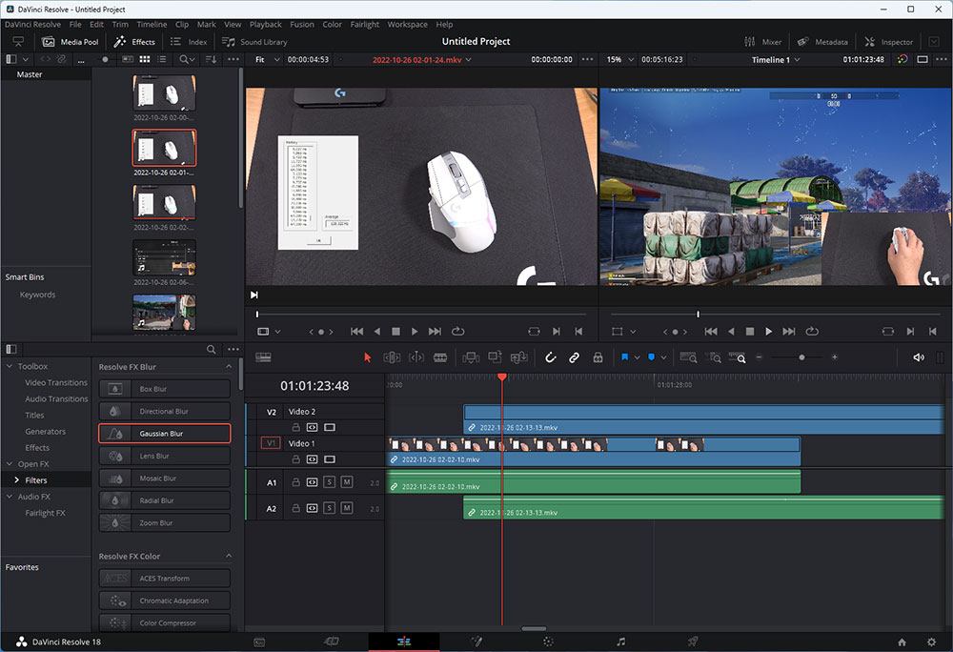The height and width of the screenshot is (652, 953).
Task: Open the Fusion menu in menu bar
Action: point(301,24)
